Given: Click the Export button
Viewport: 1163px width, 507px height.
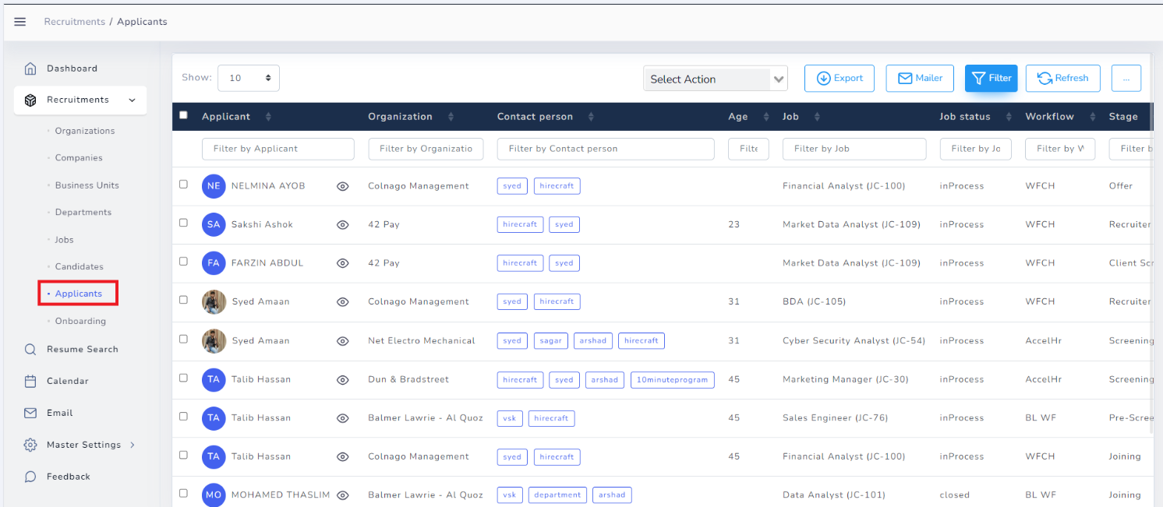Looking at the screenshot, I should 840,78.
